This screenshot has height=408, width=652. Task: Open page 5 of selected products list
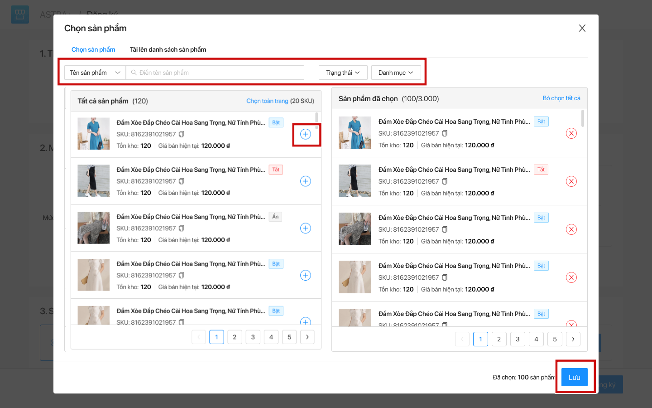pyautogui.click(x=555, y=339)
